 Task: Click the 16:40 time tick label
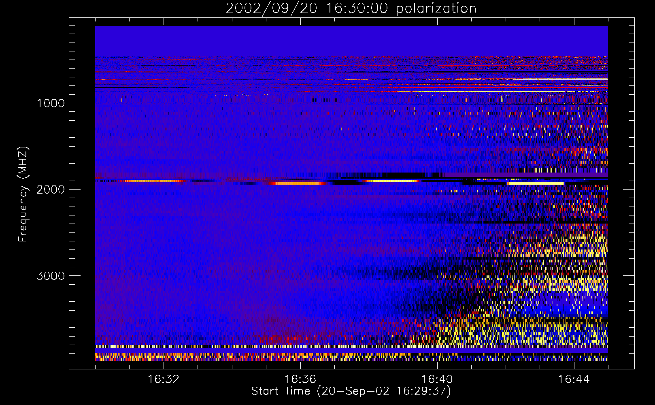(x=437, y=379)
